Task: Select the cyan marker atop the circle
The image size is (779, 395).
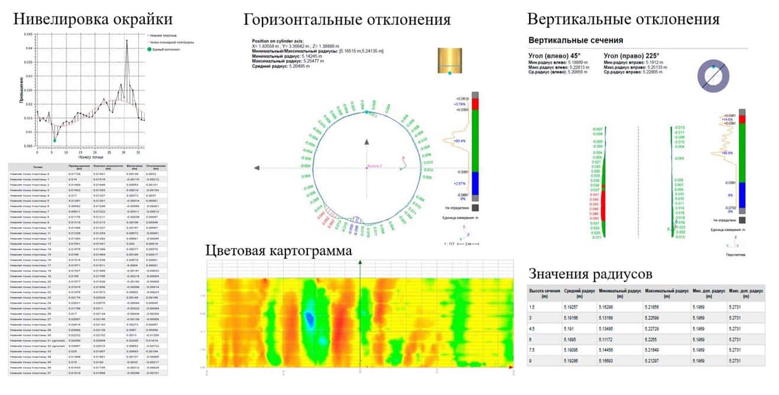Action: [x=366, y=111]
